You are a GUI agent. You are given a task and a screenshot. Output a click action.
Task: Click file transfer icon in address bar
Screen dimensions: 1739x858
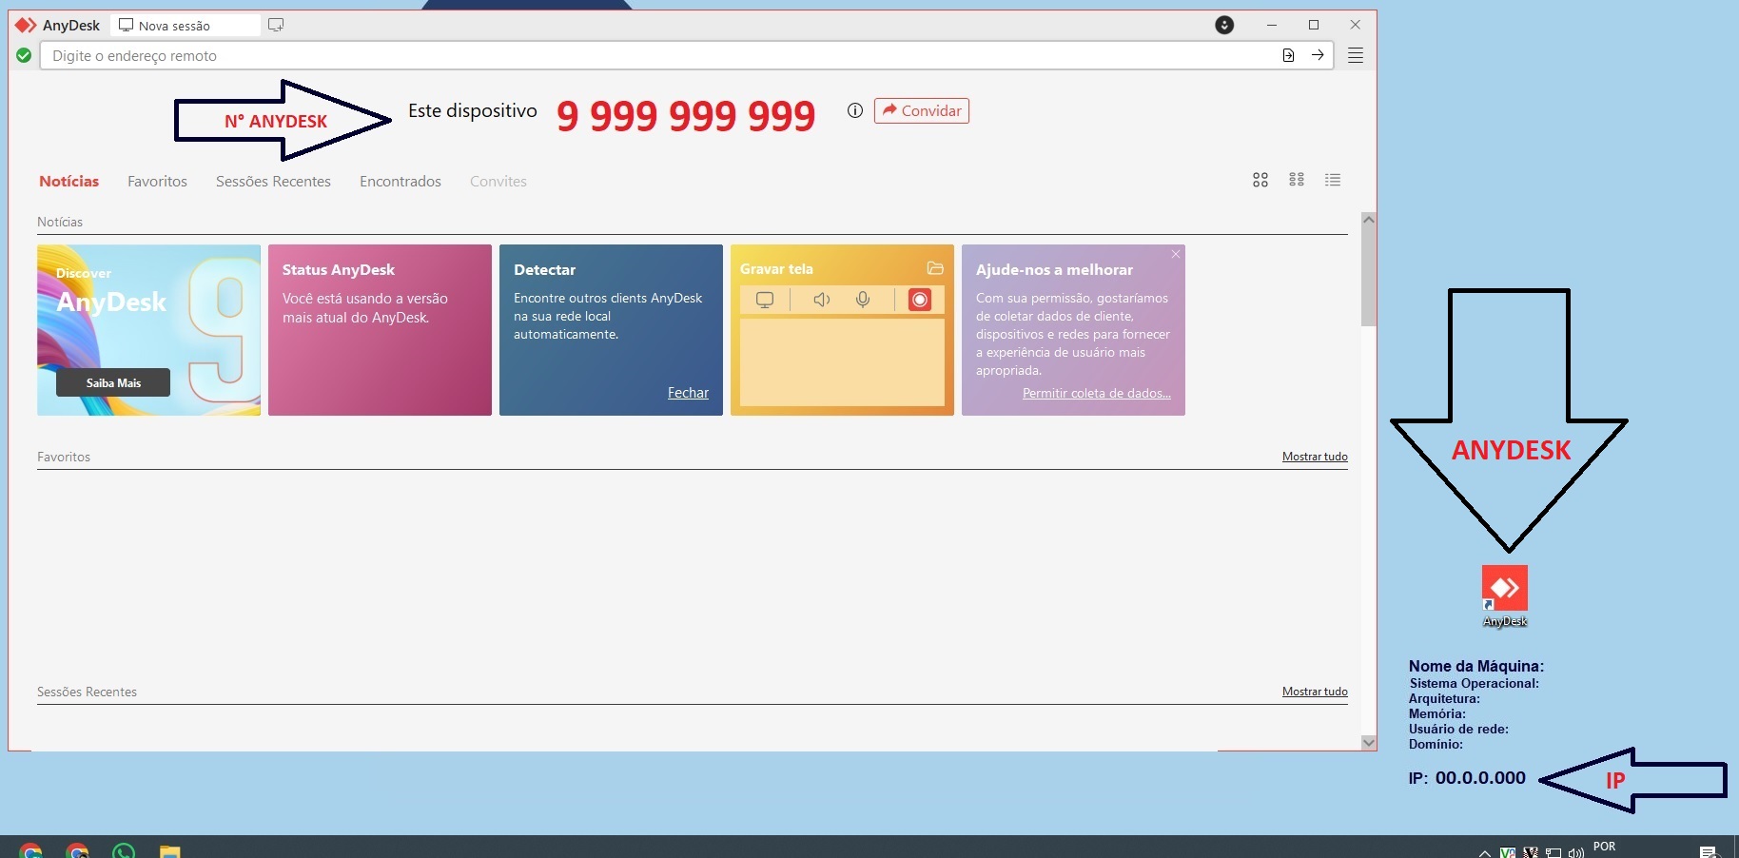click(1288, 55)
